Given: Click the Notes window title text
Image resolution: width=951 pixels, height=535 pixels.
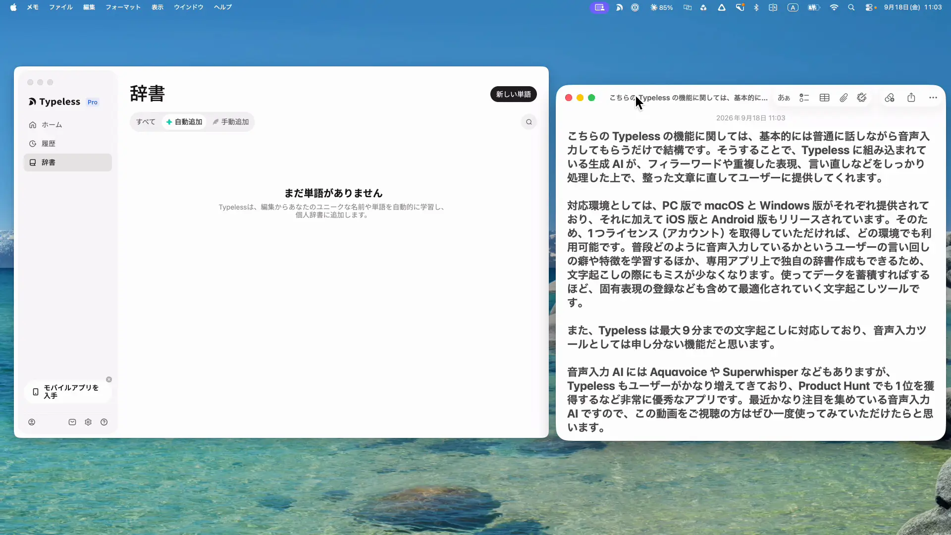Looking at the screenshot, I should point(688,98).
